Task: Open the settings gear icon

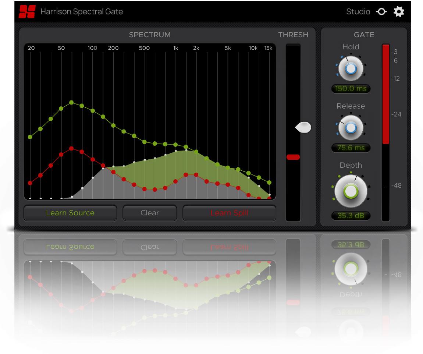Action: [399, 12]
